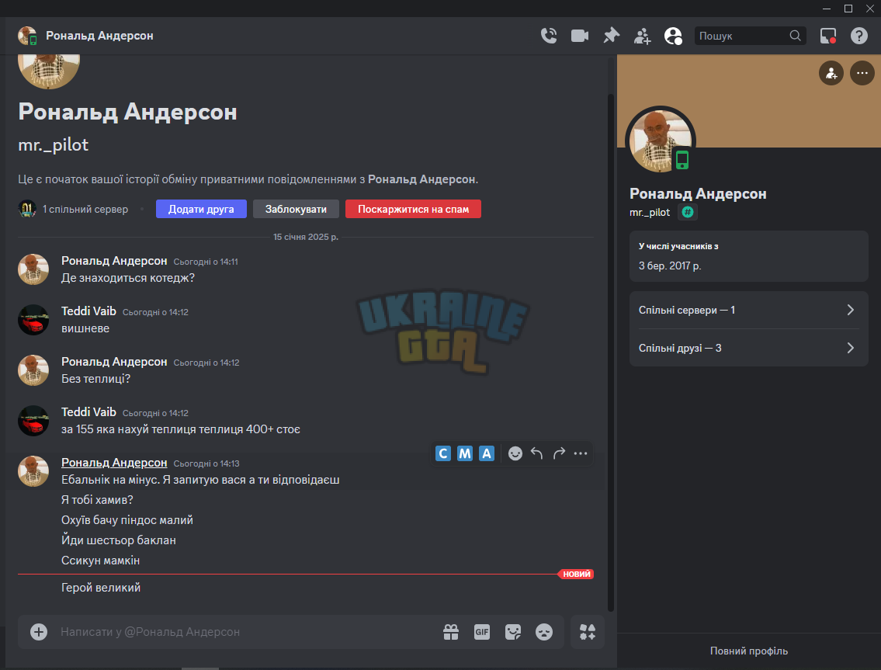Click Teddi Vaib name above вишневе
Screen dimensions: 881x670
click(x=88, y=311)
